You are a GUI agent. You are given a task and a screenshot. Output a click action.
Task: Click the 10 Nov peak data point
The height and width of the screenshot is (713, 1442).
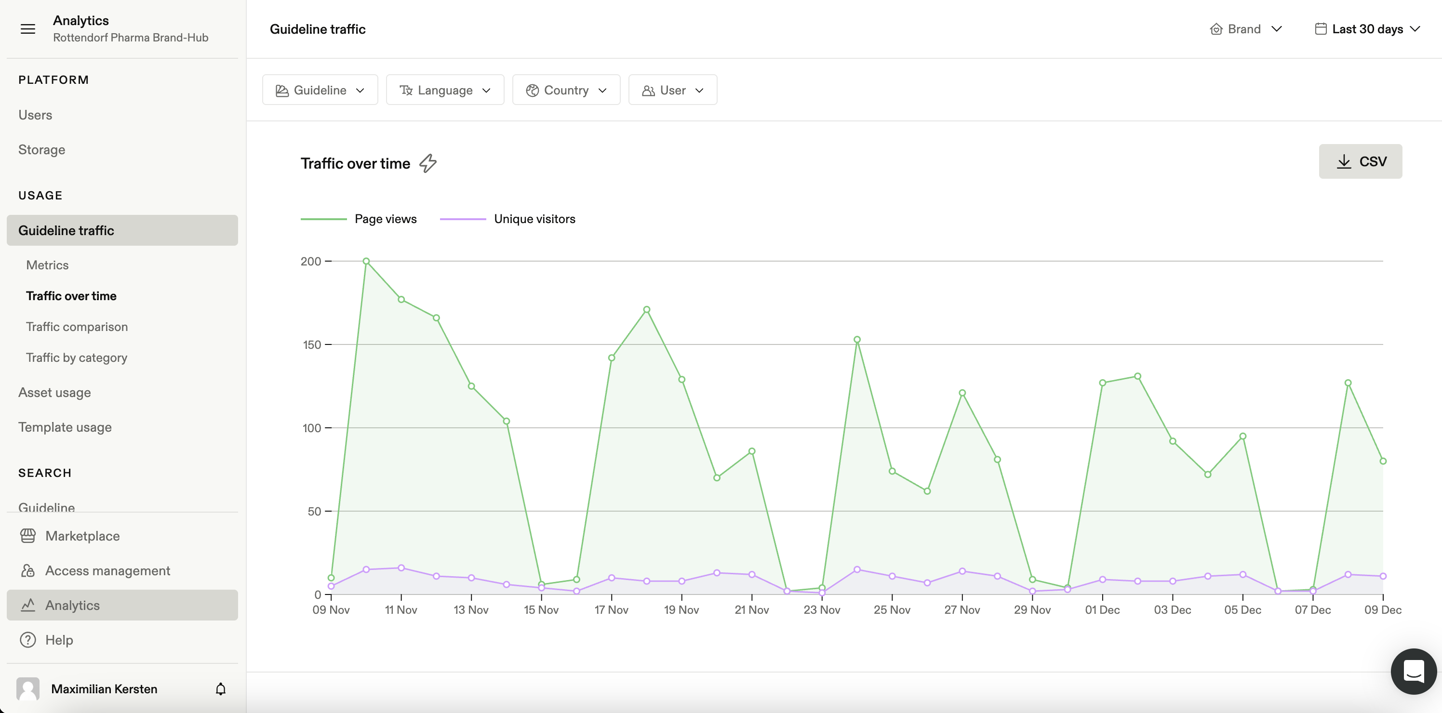[x=366, y=262]
